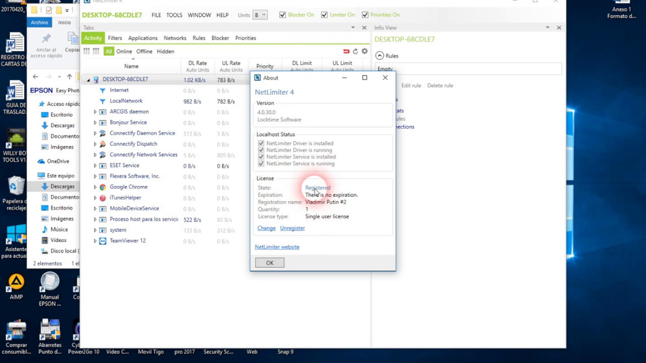The height and width of the screenshot is (363, 646).
Task: Open the Tabs panel dropdown arrow
Action: pyautogui.click(x=353, y=28)
